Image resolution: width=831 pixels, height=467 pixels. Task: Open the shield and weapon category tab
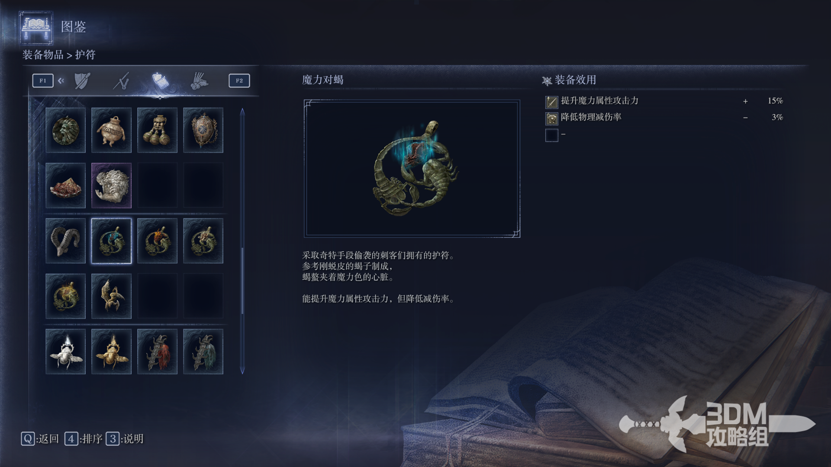coord(82,81)
